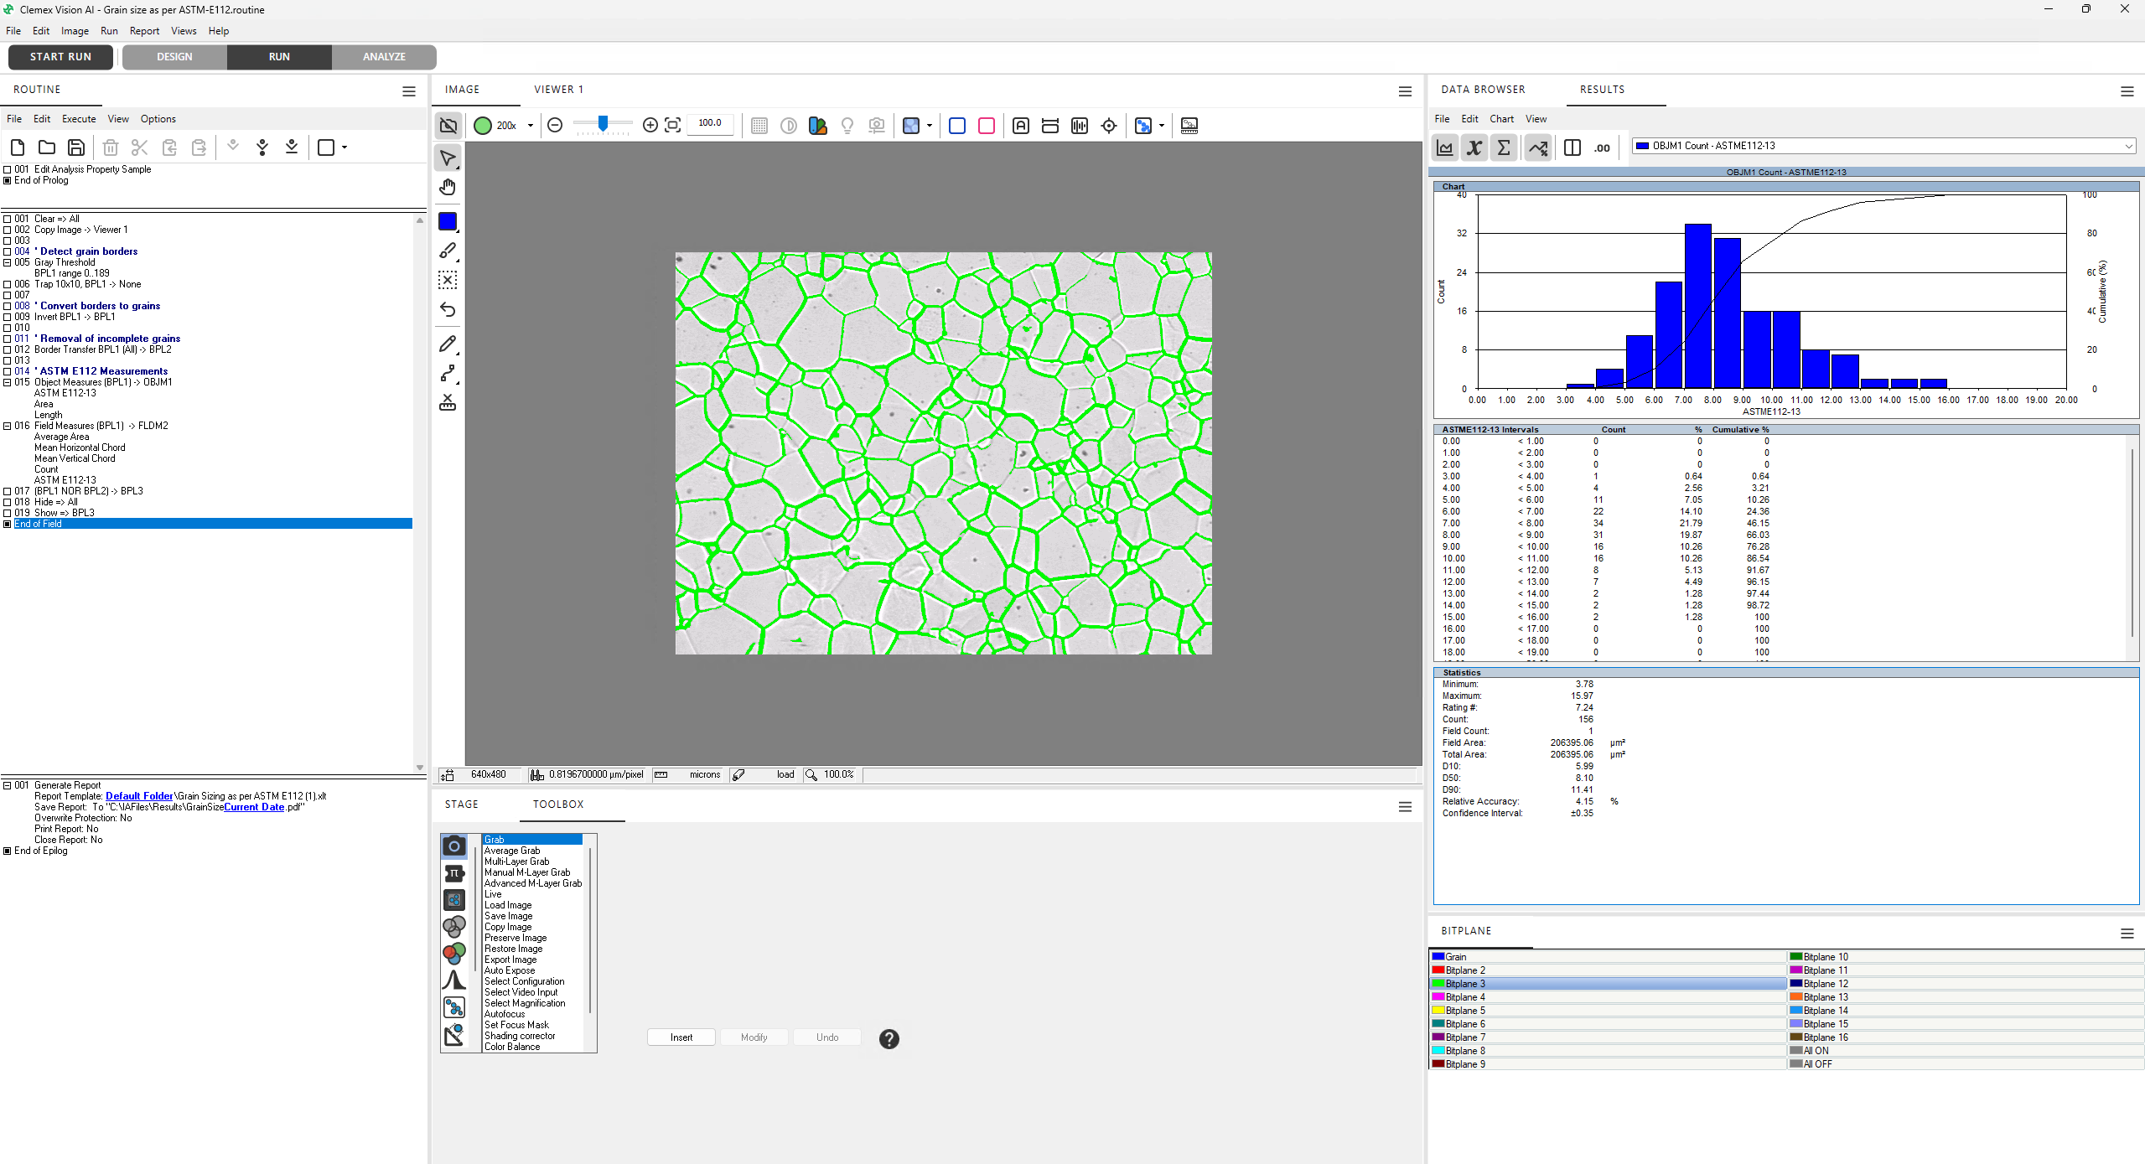Select the Bitplane 5 yellow swatch
The width and height of the screenshot is (2145, 1164).
[1438, 1011]
